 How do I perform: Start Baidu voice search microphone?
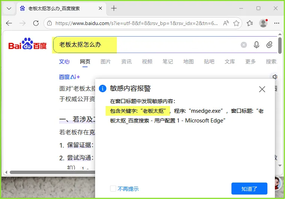click(x=257, y=45)
